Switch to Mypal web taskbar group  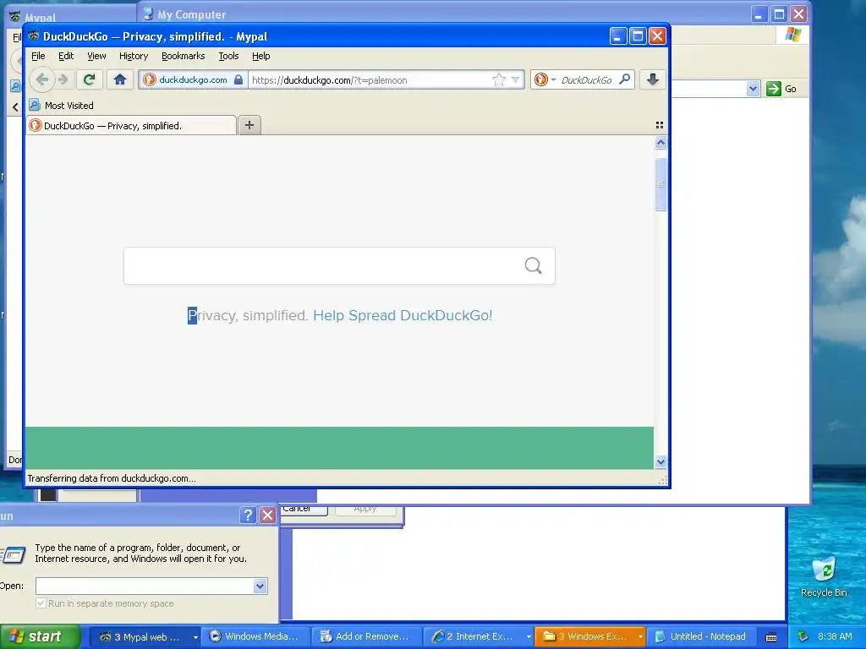tap(145, 637)
